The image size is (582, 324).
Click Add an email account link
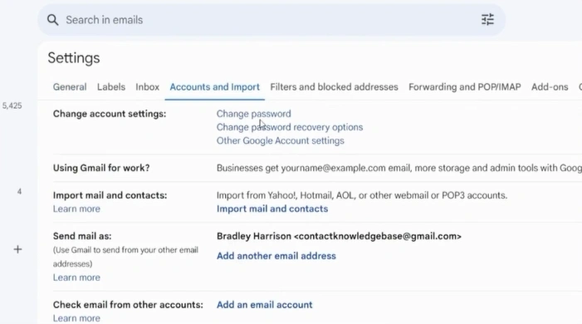265,305
